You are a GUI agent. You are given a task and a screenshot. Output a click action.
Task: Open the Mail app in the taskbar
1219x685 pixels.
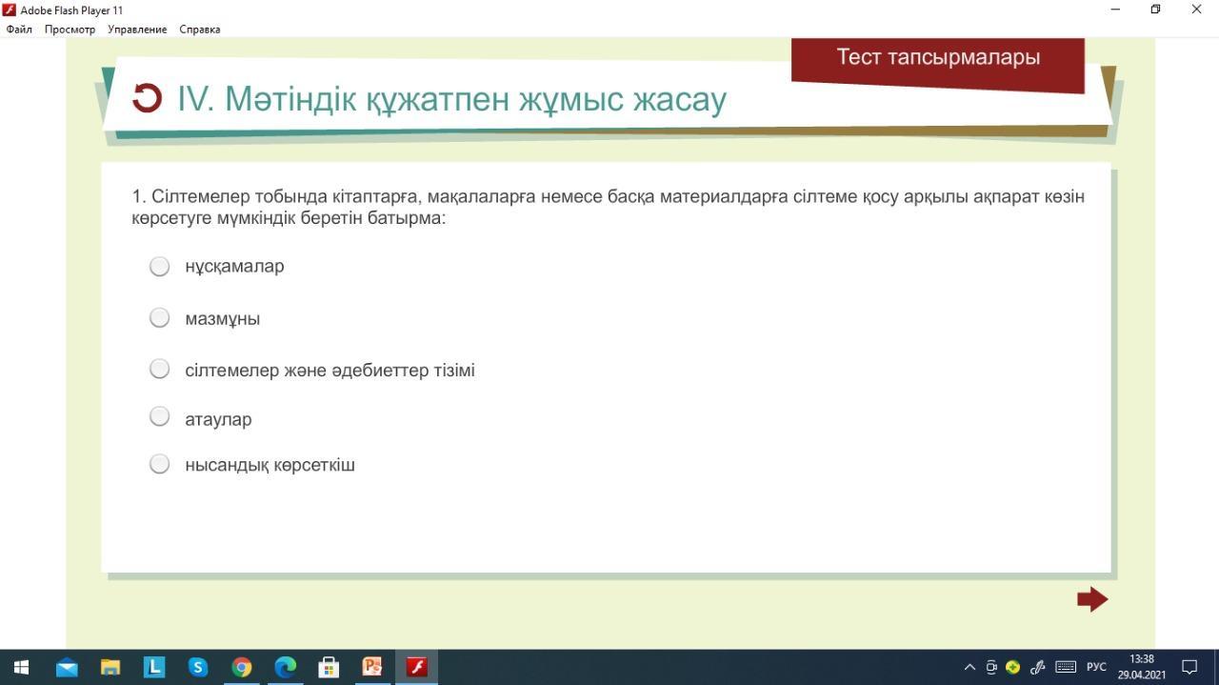[67, 667]
